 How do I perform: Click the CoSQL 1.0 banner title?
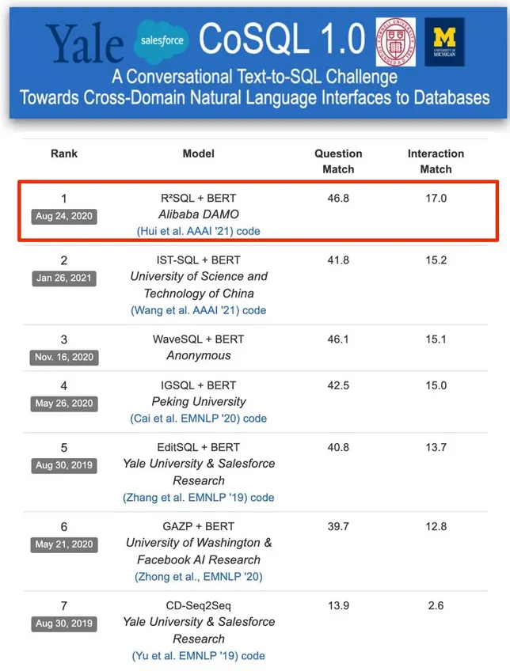click(282, 38)
